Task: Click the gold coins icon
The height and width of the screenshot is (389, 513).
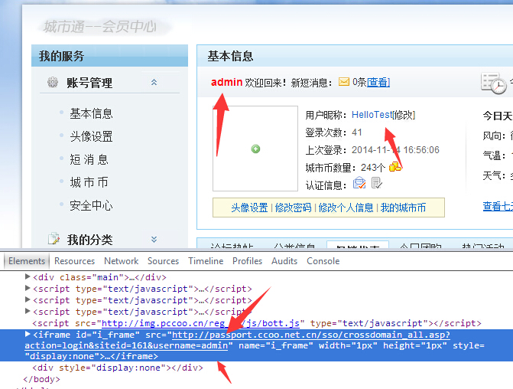Action: click(x=395, y=167)
